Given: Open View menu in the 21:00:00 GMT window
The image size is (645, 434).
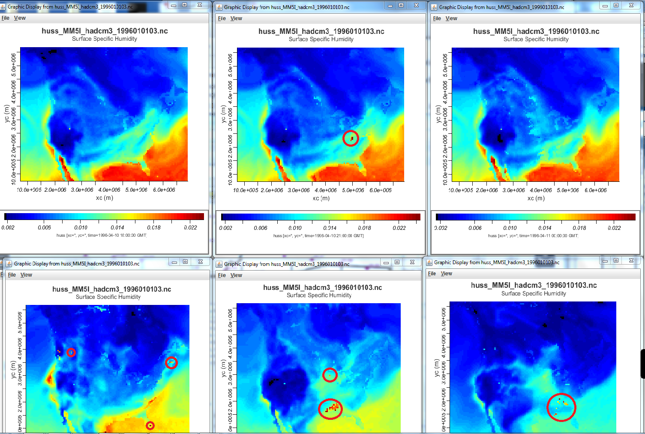Looking at the screenshot, I should coord(236,18).
